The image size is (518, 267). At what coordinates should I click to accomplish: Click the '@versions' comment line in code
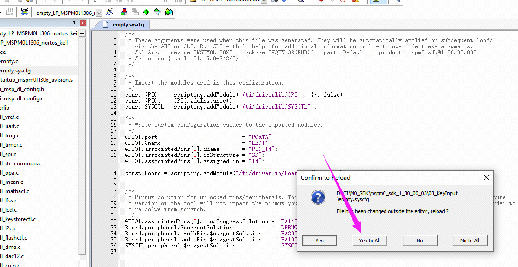(x=183, y=59)
